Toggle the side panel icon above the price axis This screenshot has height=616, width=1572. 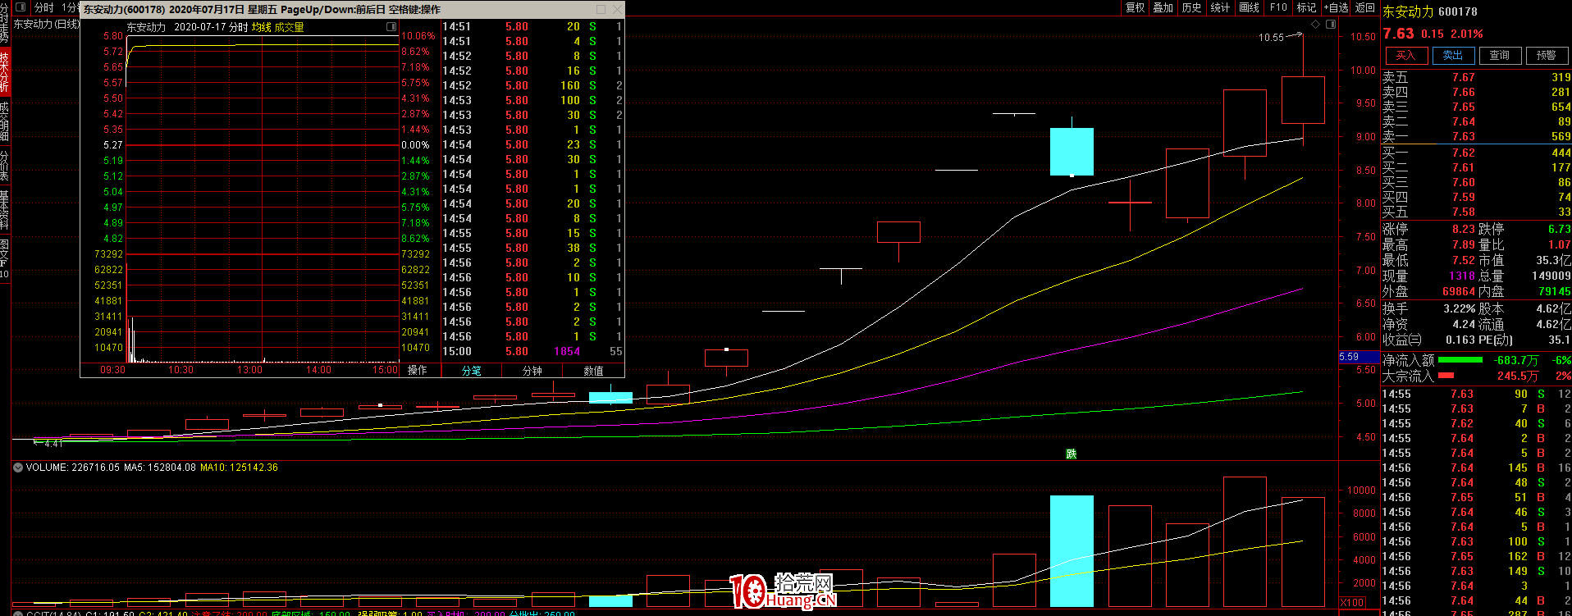pyautogui.click(x=1331, y=25)
